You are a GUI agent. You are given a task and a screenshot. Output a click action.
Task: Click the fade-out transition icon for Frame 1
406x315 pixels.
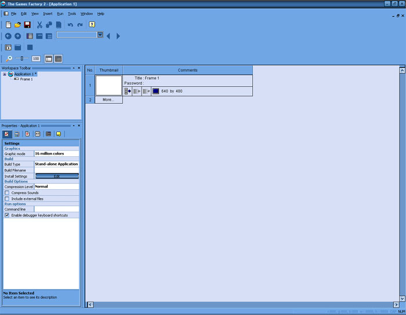147,91
